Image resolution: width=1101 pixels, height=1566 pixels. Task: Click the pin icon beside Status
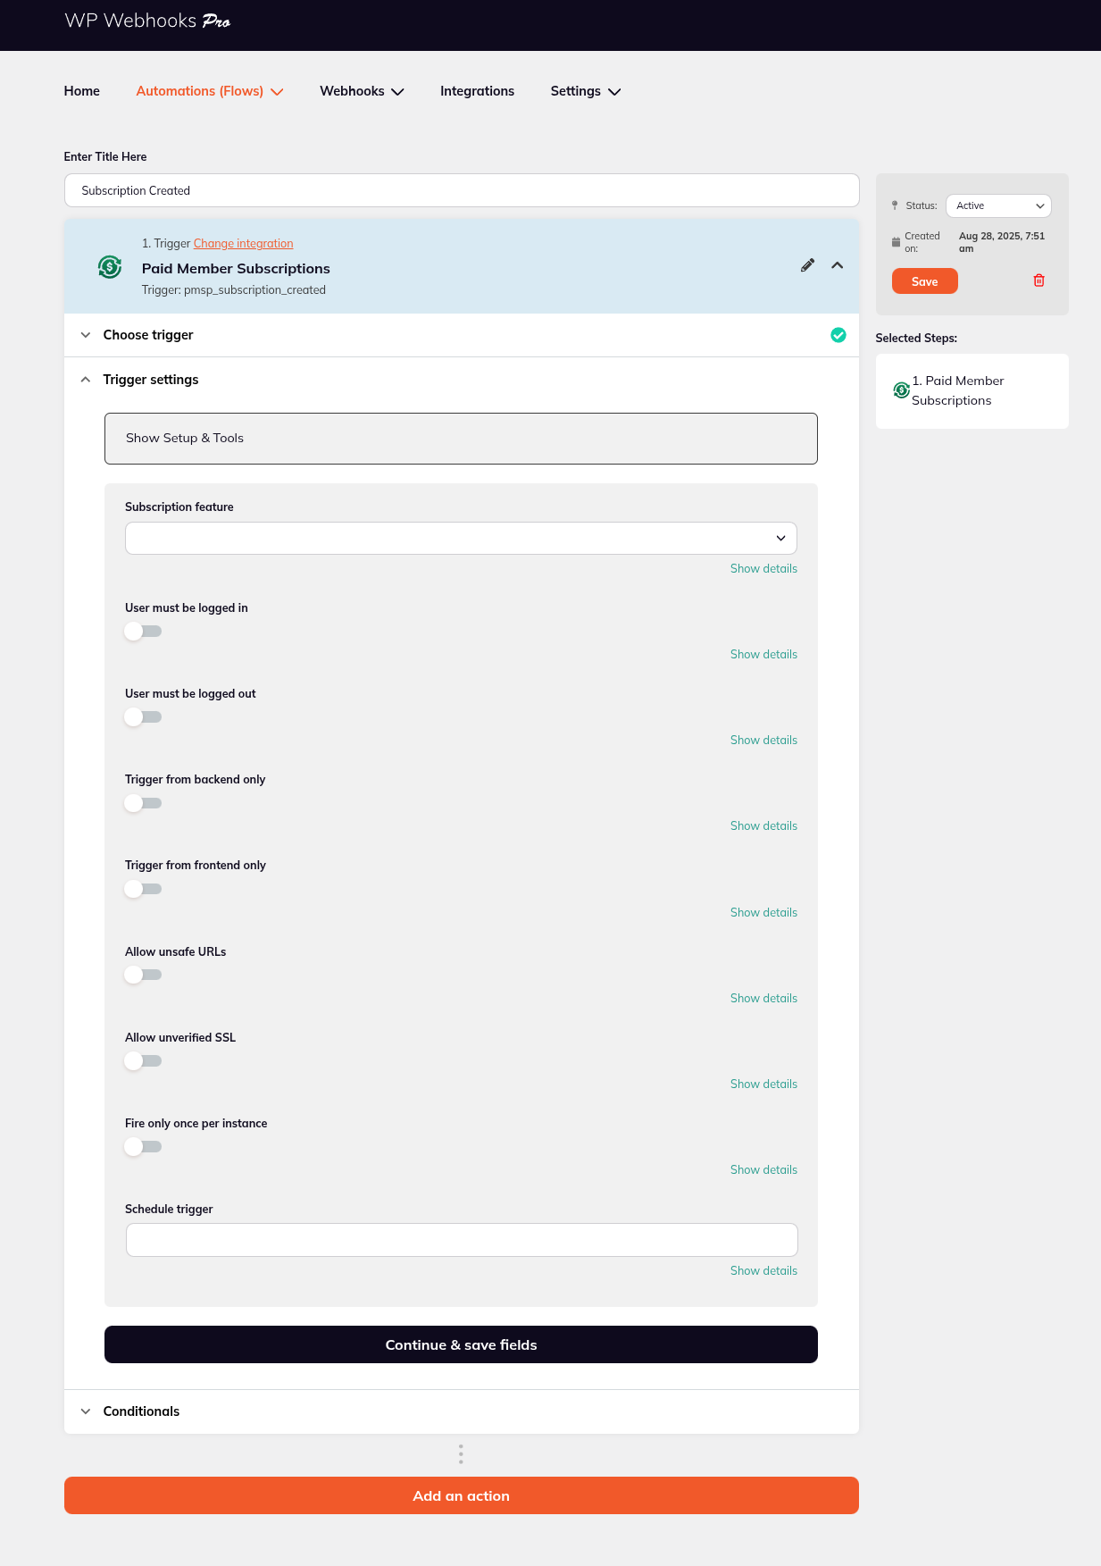895,205
